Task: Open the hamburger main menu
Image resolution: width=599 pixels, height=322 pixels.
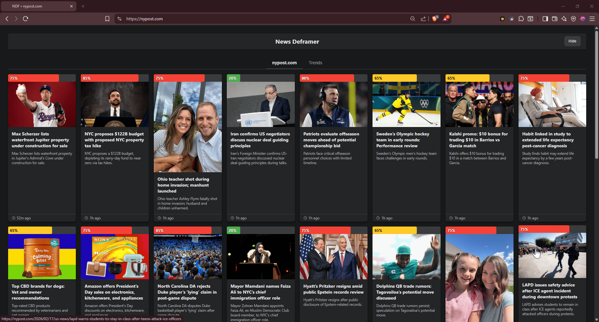Action: pyautogui.click(x=592, y=19)
